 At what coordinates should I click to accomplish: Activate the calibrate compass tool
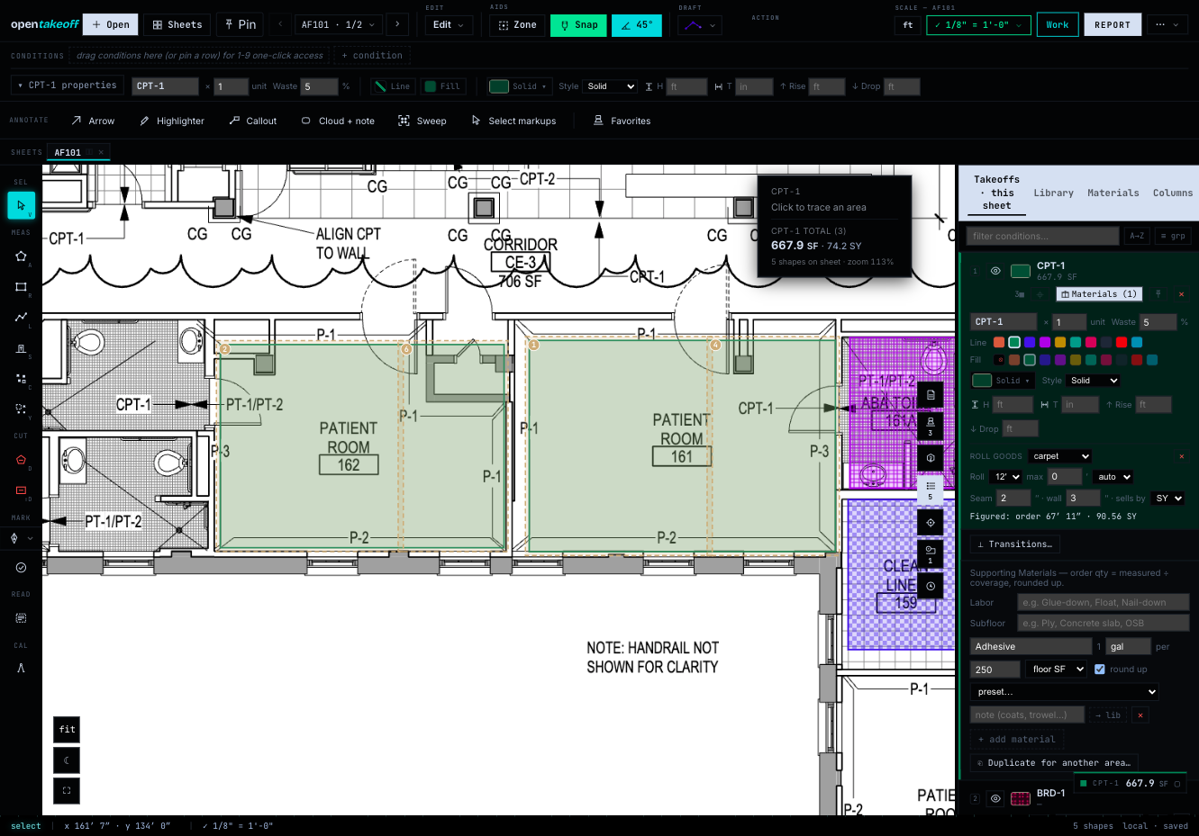pos(21,668)
